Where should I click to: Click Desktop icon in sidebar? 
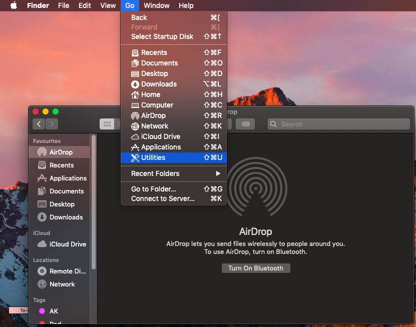click(42, 204)
